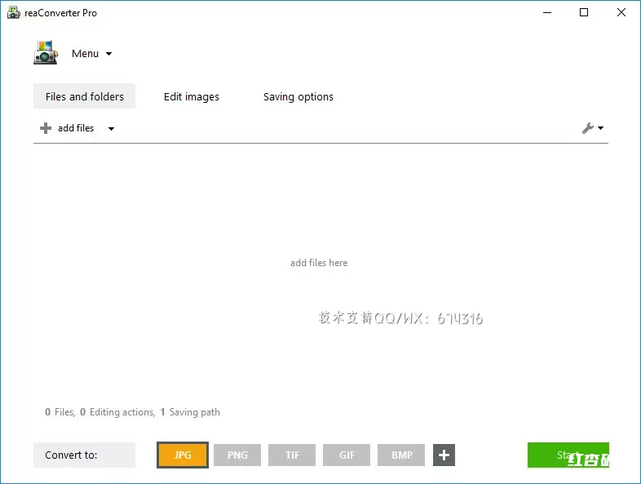Choose PNG as output format
This screenshot has width=641, height=484.
click(x=237, y=455)
